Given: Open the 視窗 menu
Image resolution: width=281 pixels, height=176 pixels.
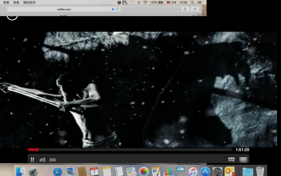Looking at the screenshot, I should click(x=16, y=2).
